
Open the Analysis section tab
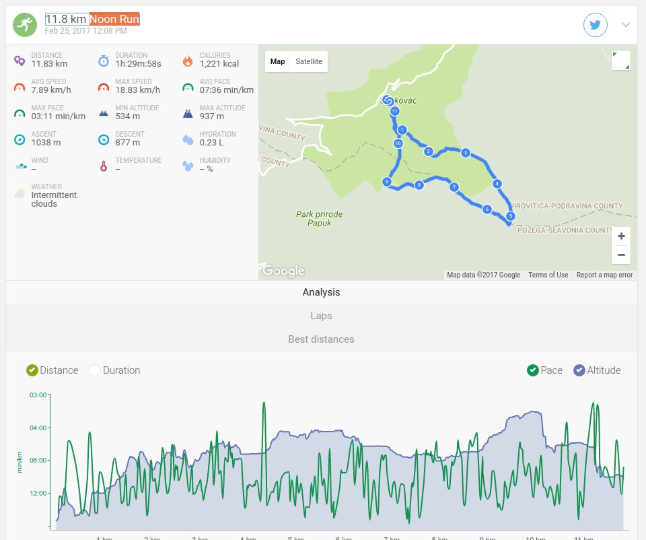[x=322, y=292]
